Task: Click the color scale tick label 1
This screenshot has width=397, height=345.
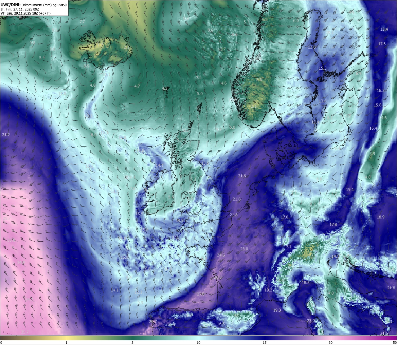Action: pyautogui.click(x=66, y=343)
